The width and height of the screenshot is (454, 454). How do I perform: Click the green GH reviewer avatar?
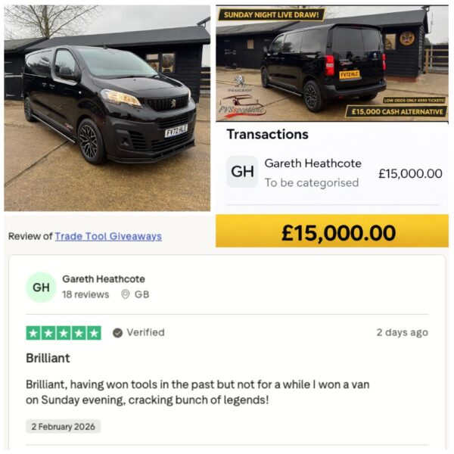[41, 288]
